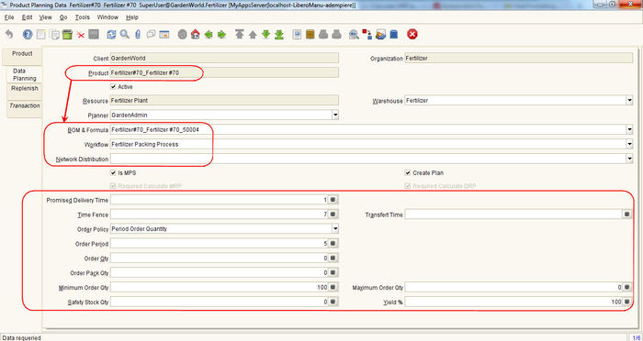Screen dimensions: 643x341
Task: Open calculator for Promised Delivery Time
Action: click(333, 200)
